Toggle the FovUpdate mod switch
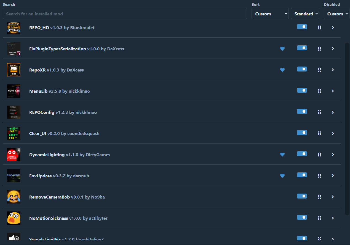The image size is (350, 245). [x=302, y=175]
